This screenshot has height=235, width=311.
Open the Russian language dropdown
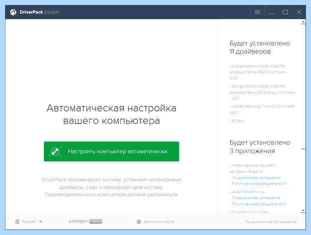pos(32,221)
